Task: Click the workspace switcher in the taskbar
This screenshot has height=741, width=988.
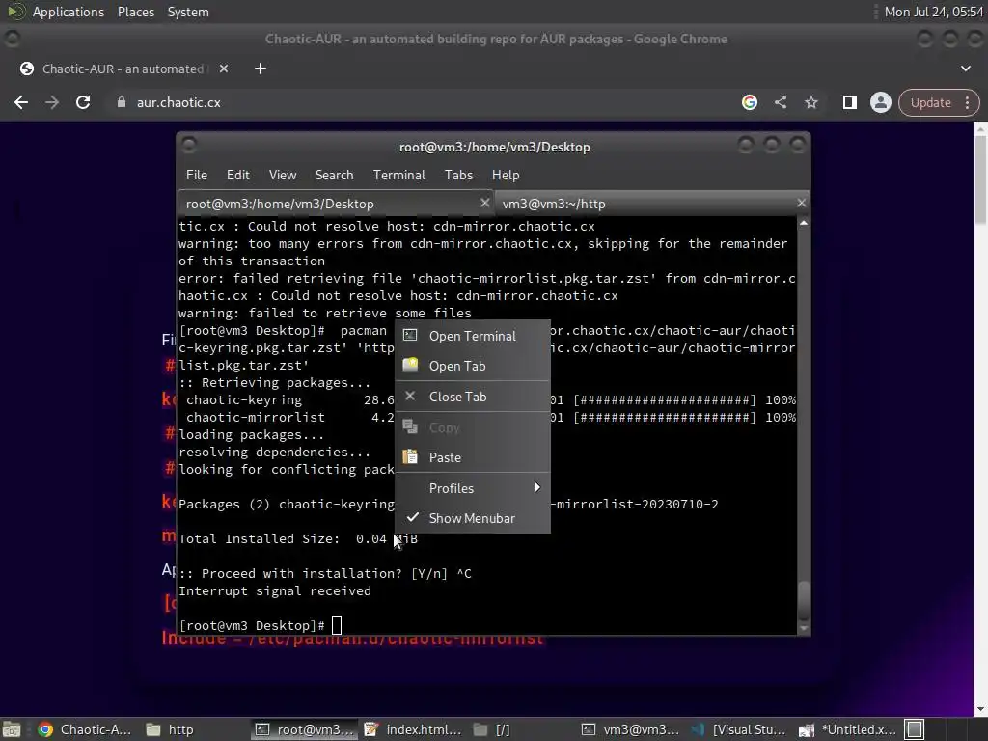Action: [x=915, y=729]
